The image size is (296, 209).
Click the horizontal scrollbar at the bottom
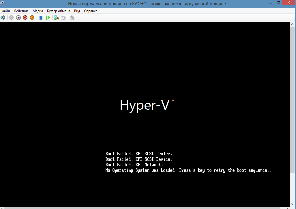pos(143,208)
